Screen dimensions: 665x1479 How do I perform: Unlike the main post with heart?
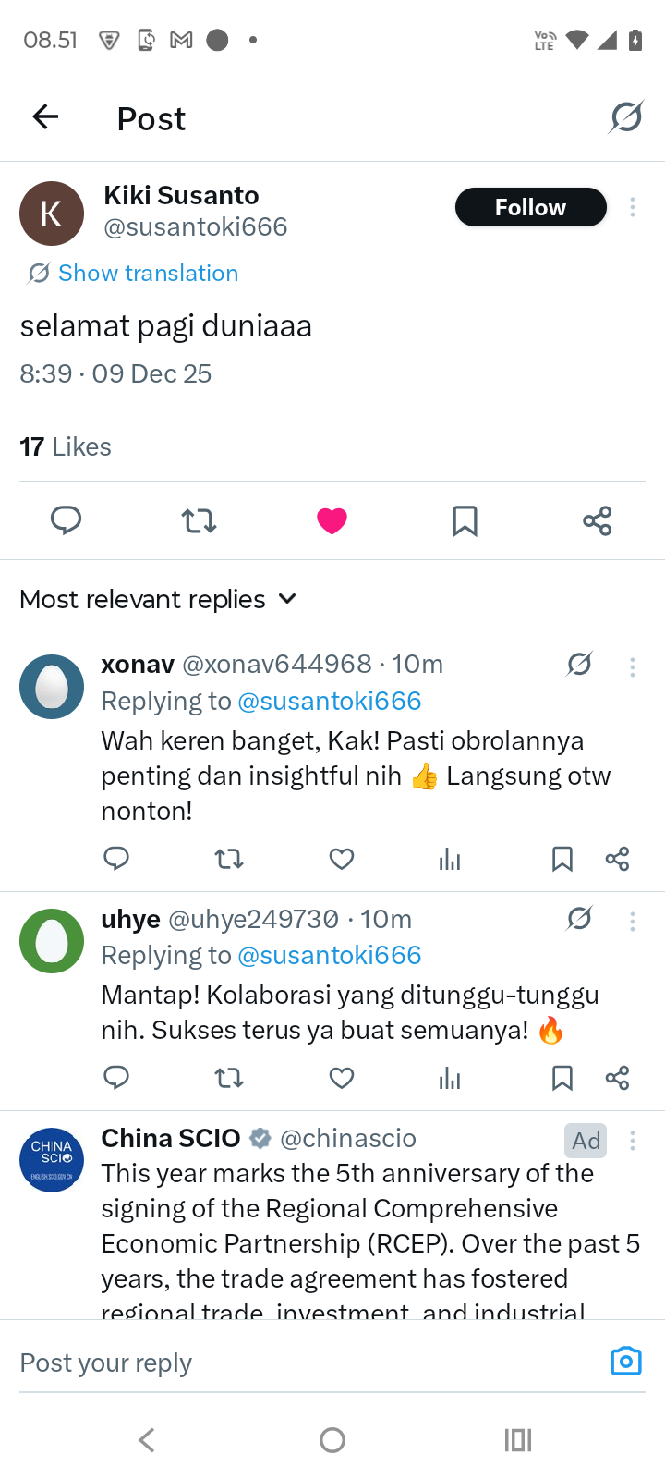[332, 520]
